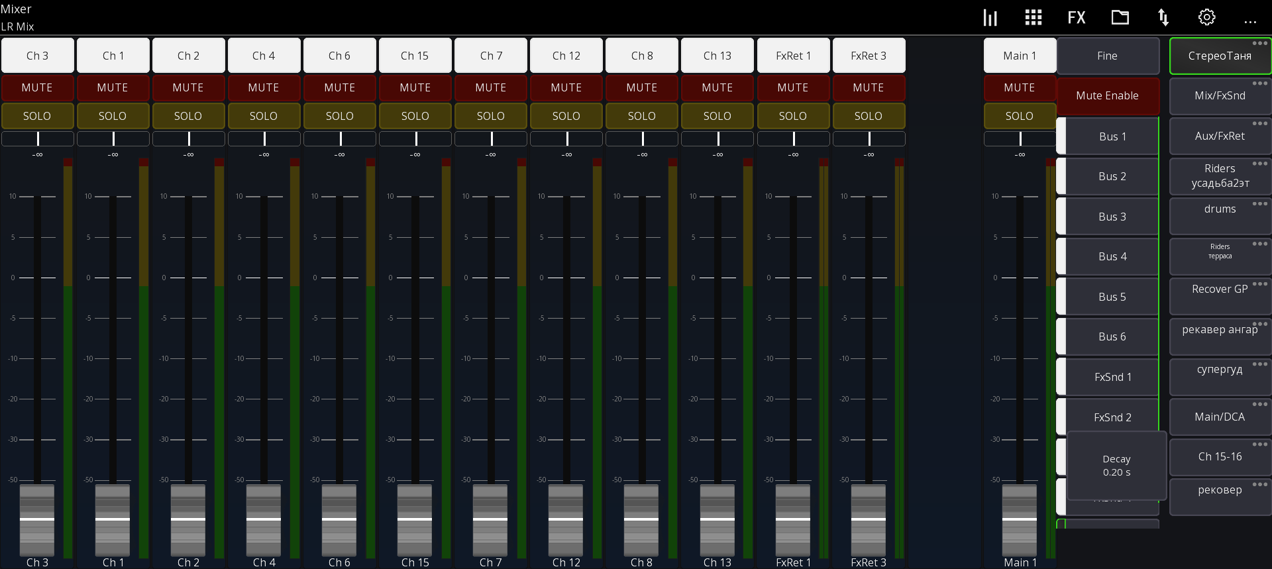Screen dimensions: 1272x569
Task: Open options dots for рекавер ангар layer
Action: click(1260, 324)
